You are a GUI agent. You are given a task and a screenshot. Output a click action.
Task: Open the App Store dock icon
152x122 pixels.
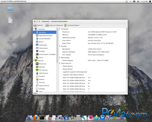102,118
